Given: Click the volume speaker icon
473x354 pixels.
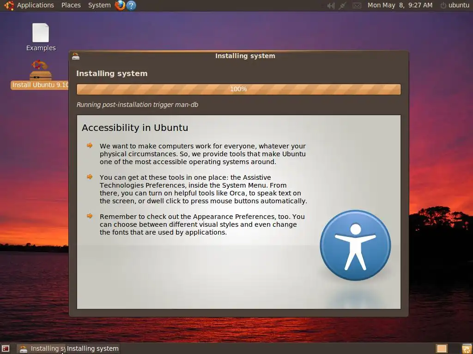Looking at the screenshot, I should point(331,6).
